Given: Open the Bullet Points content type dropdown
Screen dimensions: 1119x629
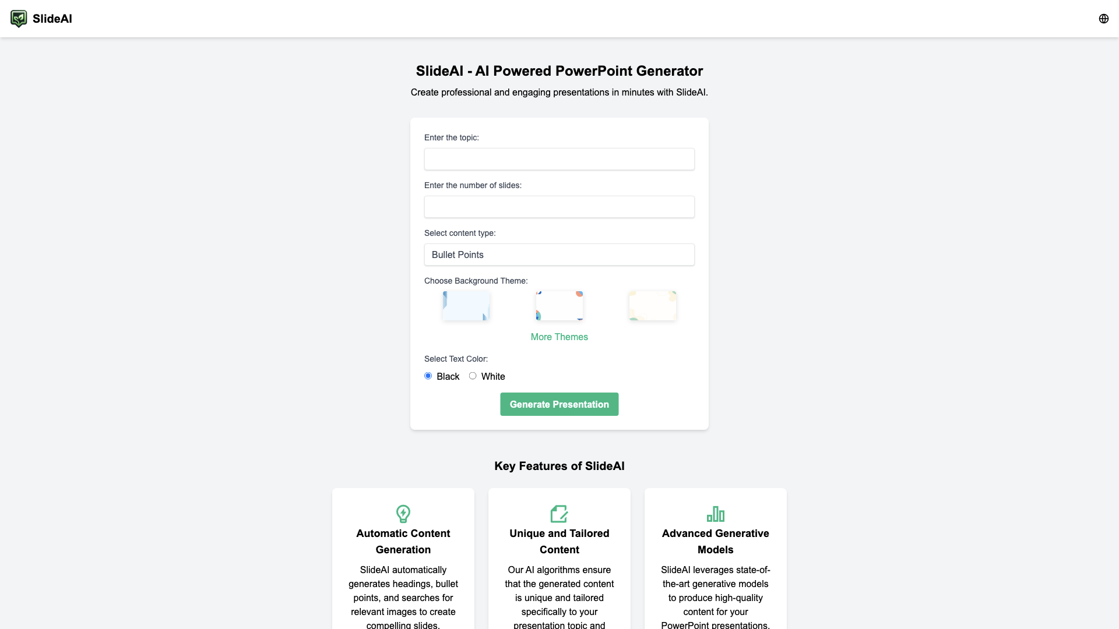Looking at the screenshot, I should [x=559, y=255].
